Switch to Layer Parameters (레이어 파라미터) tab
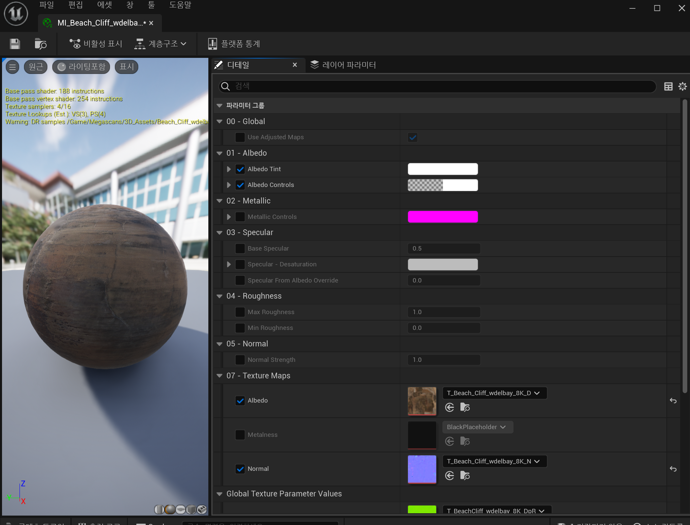Image resolution: width=690 pixels, height=525 pixels. click(343, 65)
